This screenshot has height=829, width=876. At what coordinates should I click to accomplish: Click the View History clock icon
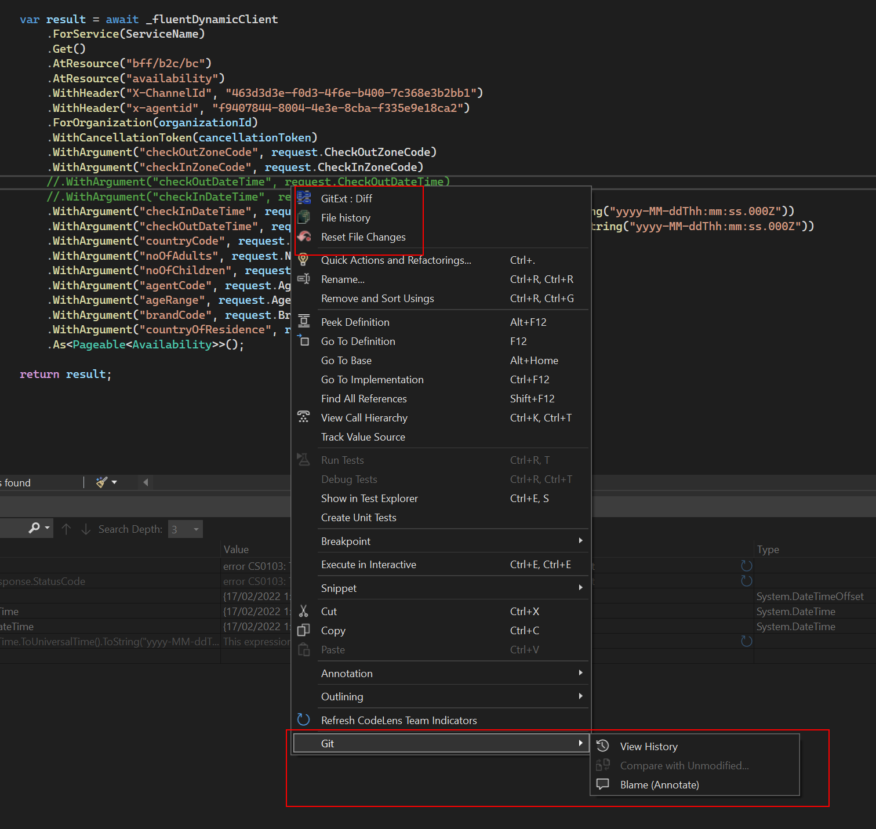pos(603,746)
